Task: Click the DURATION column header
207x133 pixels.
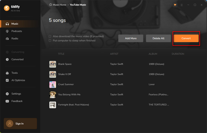Action: [178, 54]
